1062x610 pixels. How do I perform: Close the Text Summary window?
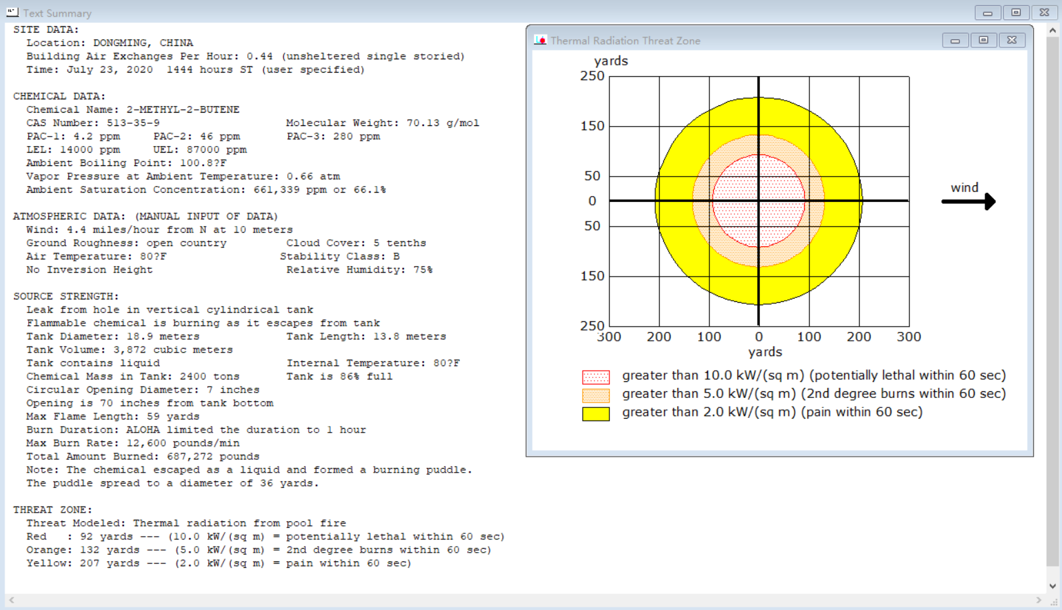click(x=1045, y=13)
